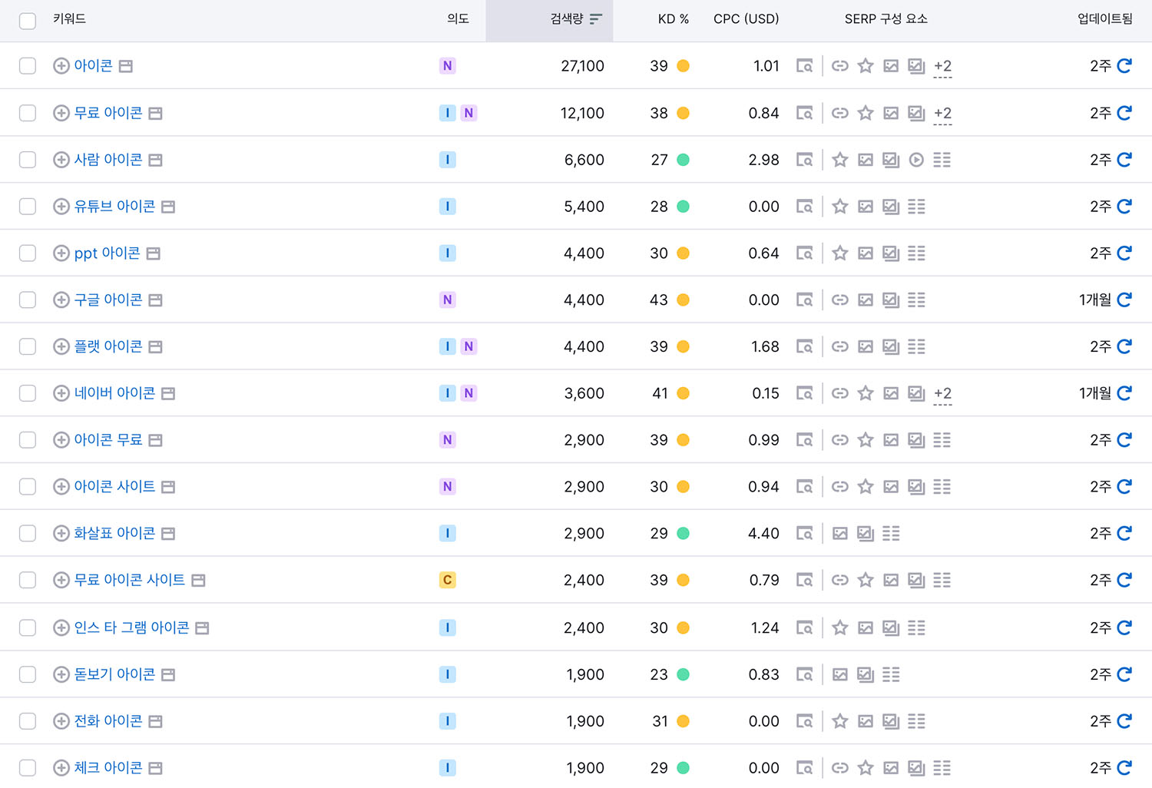Image resolution: width=1152 pixels, height=788 pixels.
Task: Click image pack icon in 화살표 아이콘 row
Action: [840, 533]
